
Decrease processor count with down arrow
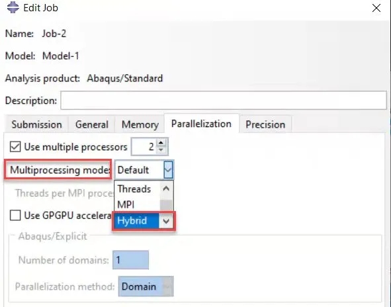161,150
